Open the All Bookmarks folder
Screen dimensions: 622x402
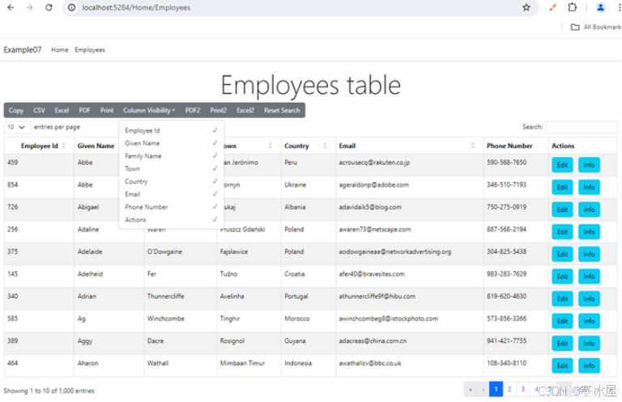point(596,27)
